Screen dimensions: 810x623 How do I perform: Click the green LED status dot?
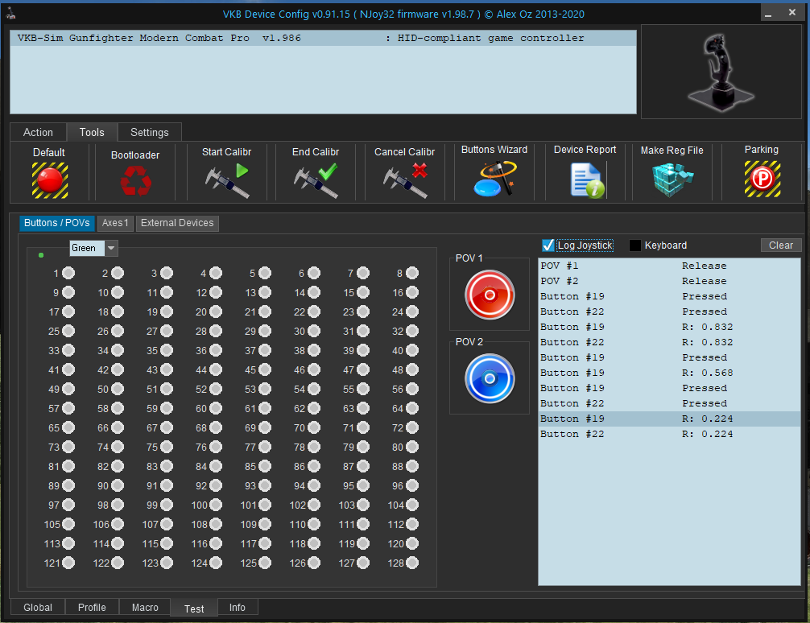(x=41, y=254)
